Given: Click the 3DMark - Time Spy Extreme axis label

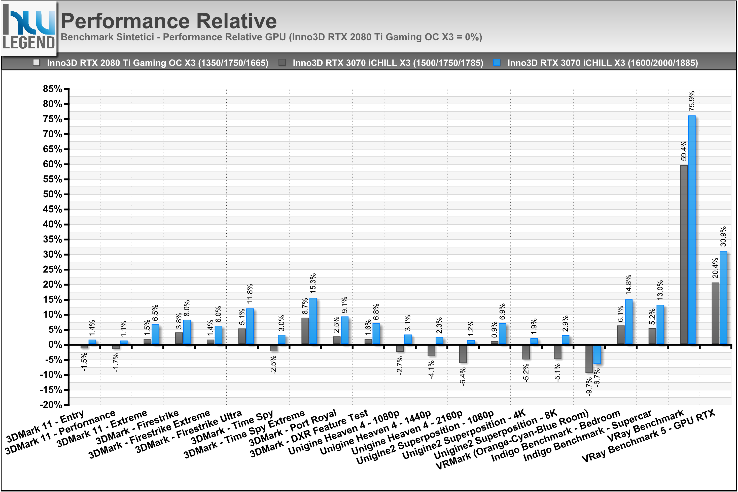Looking at the screenshot, I should 244,434.
